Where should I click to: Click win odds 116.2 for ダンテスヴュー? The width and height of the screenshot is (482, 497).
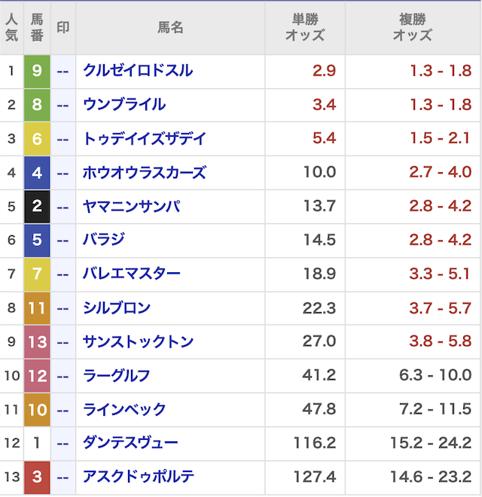315,443
